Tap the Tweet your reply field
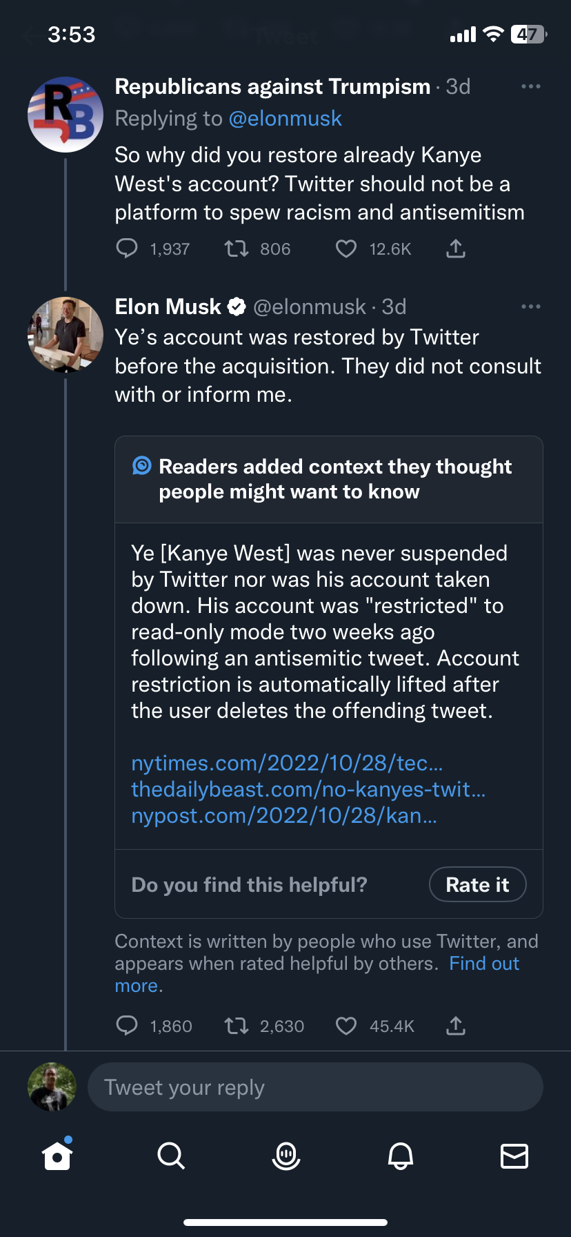The image size is (571, 1237). 314,1087
